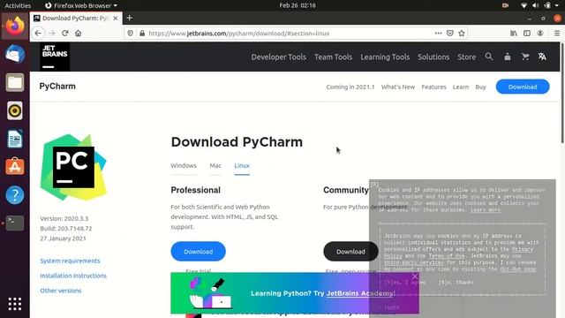Image resolution: width=565 pixels, height=318 pixels.
Task: Open Installation instructions link
Action: 73,276
